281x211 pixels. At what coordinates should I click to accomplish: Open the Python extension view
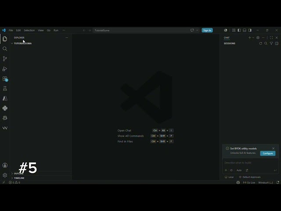pos(5,108)
